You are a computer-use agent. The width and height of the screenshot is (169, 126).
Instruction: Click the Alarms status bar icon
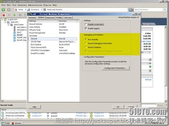tap(13, 123)
